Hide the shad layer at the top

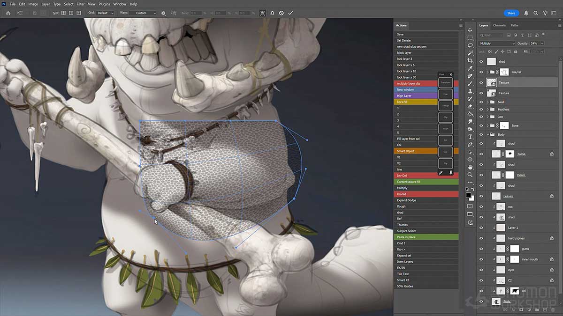481,61
